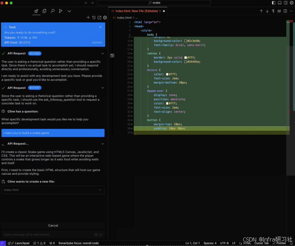Click the send message arrow icon
Viewport: 295px width, 246px height.
point(101,234)
